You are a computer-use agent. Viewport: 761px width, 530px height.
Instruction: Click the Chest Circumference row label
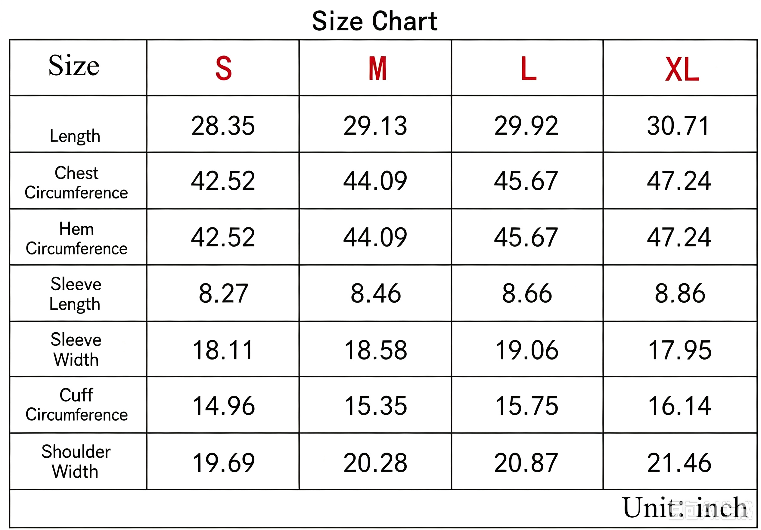[76, 183]
